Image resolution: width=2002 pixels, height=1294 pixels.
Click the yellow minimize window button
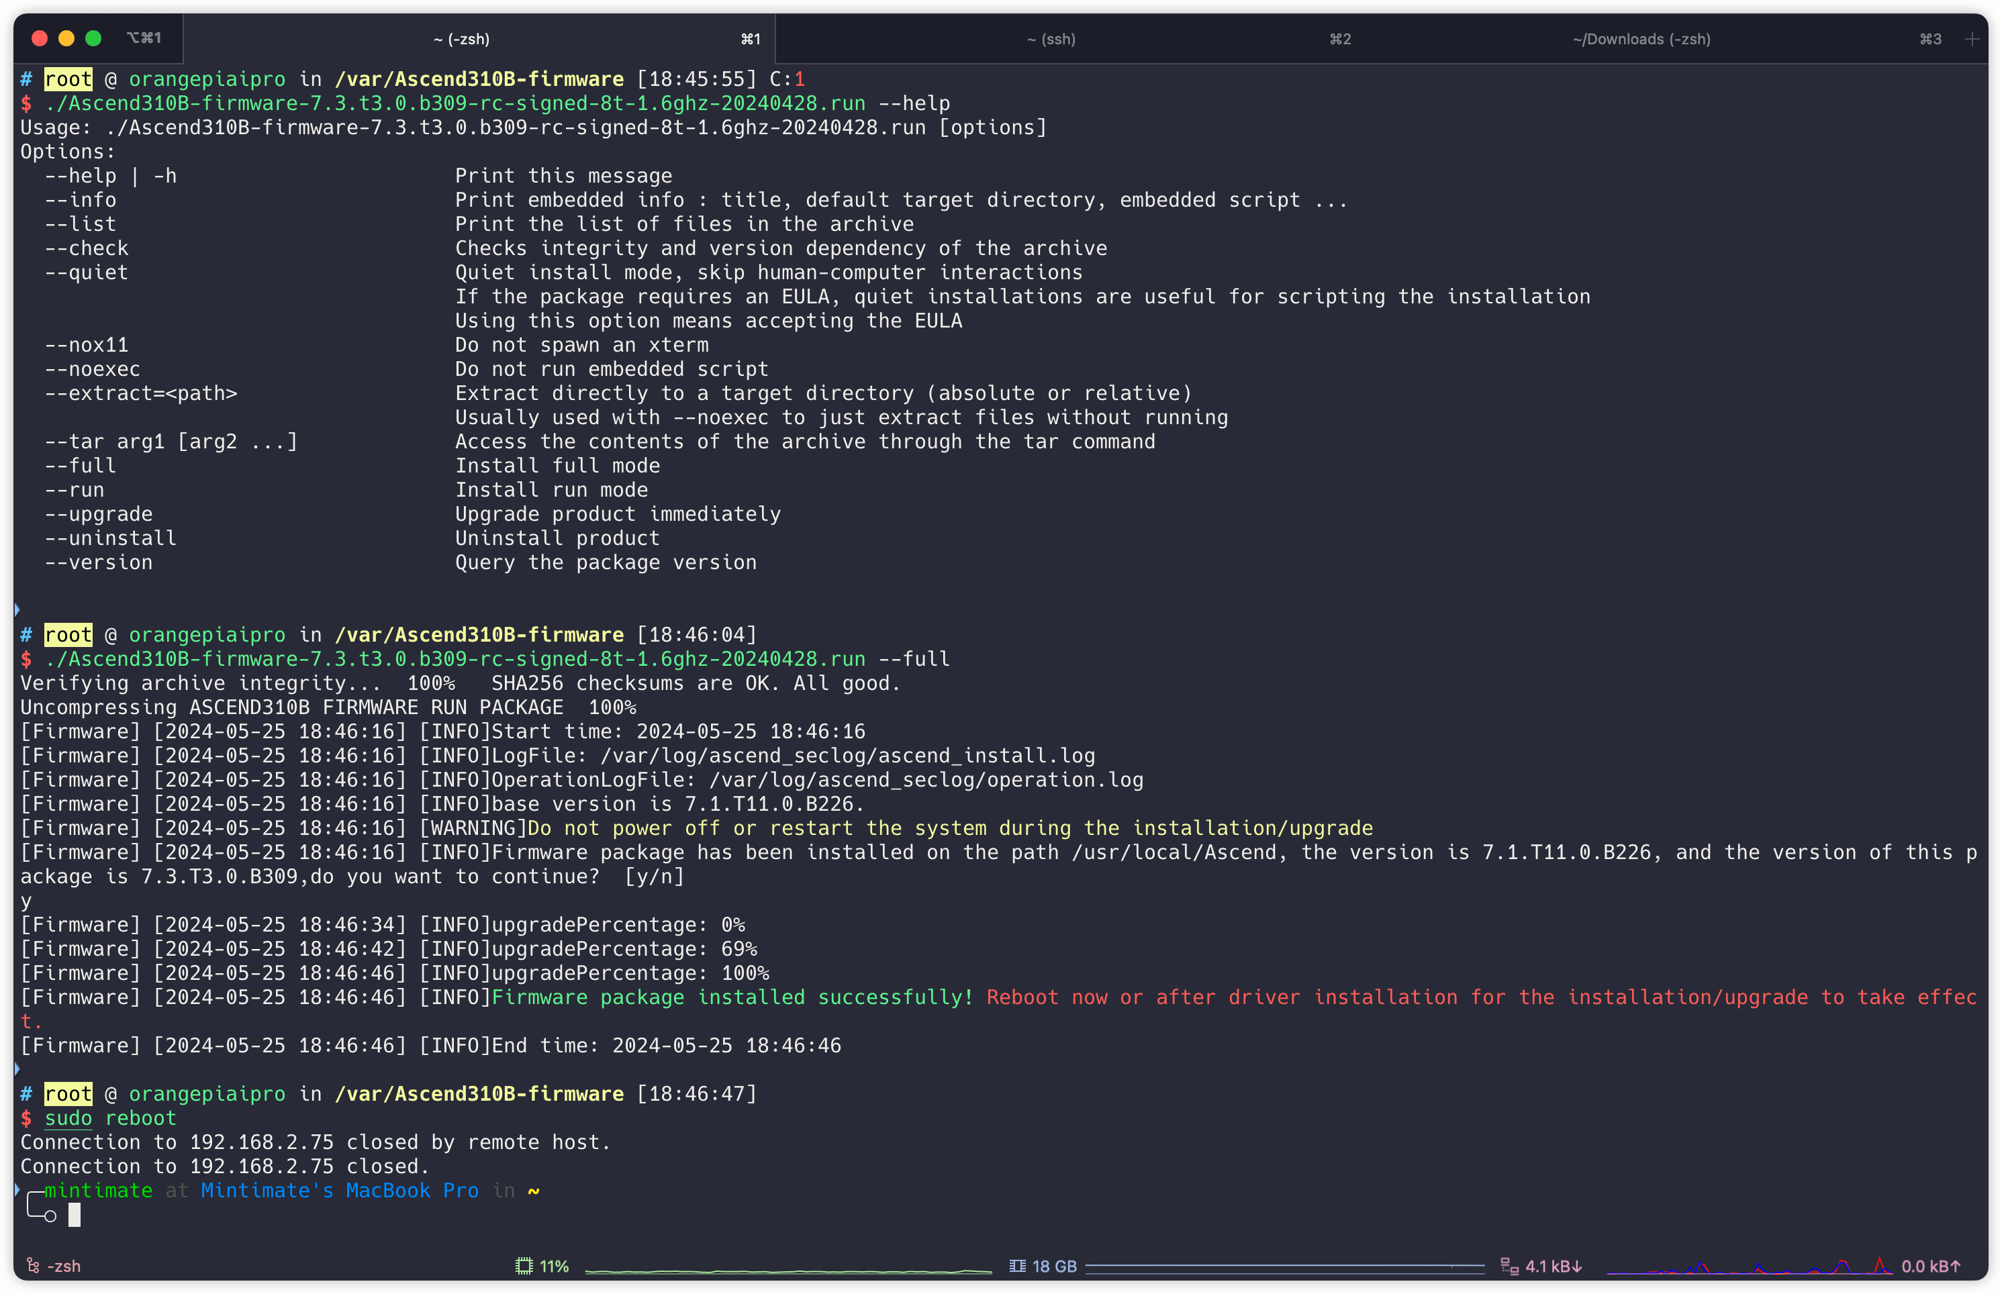[66, 38]
